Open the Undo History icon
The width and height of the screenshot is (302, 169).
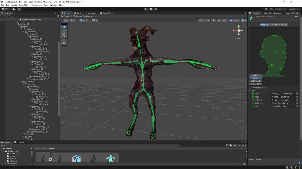266,9
